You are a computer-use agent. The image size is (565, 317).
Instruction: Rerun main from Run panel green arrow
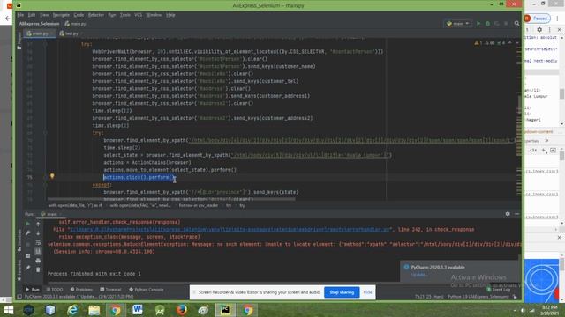click(x=28, y=224)
